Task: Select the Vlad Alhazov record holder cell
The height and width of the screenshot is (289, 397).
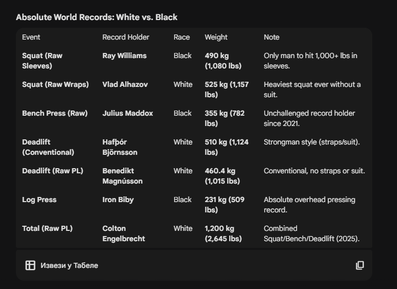Action: [125, 84]
